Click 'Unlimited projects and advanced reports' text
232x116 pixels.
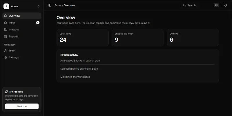click(21, 98)
